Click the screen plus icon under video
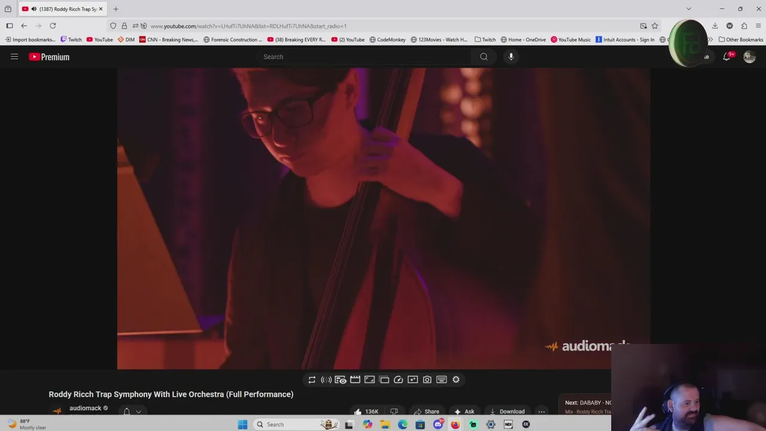766x431 pixels. tap(412, 380)
